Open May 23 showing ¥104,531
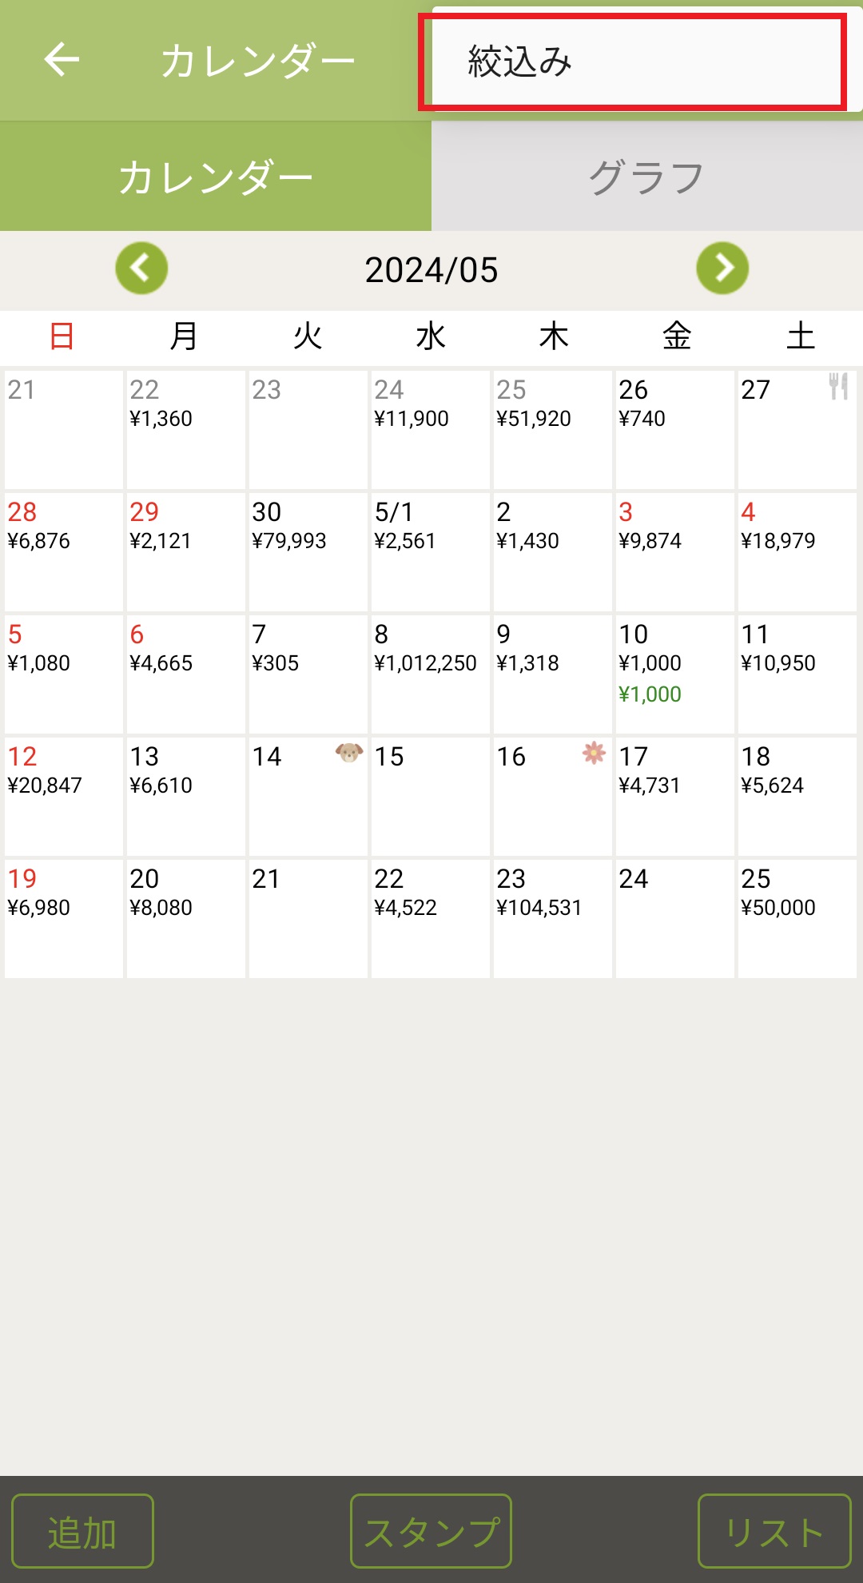 click(x=552, y=918)
